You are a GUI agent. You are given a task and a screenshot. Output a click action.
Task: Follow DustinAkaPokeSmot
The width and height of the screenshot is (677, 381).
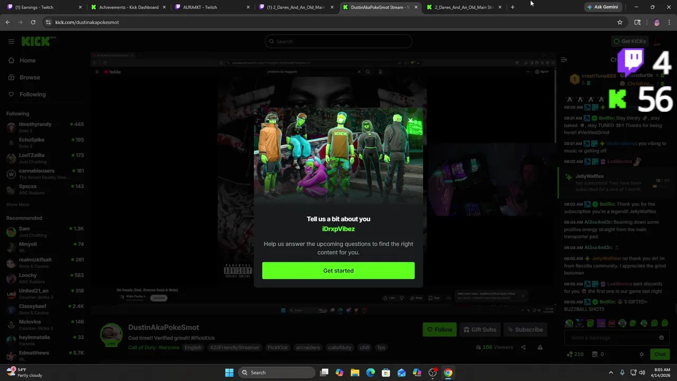pyautogui.click(x=440, y=330)
